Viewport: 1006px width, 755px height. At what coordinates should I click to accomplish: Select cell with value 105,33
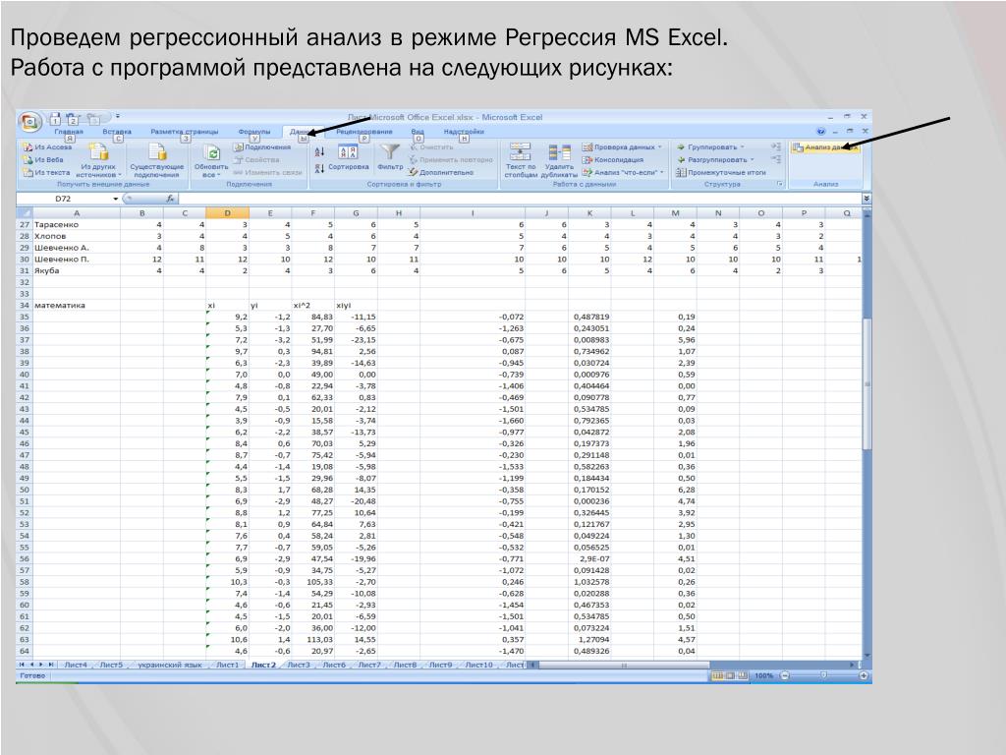pos(313,582)
